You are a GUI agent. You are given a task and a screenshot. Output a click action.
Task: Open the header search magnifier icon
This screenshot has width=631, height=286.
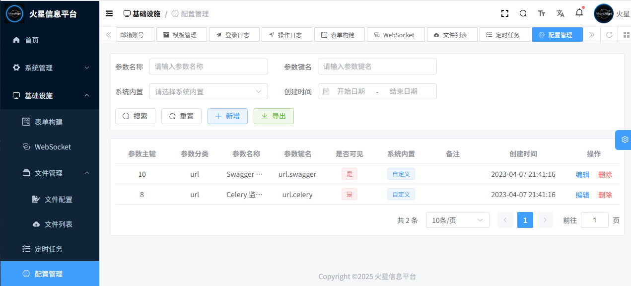523,14
